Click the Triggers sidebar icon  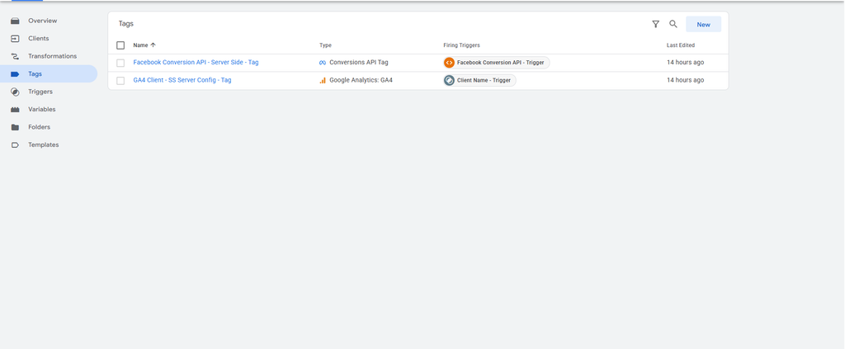(15, 92)
